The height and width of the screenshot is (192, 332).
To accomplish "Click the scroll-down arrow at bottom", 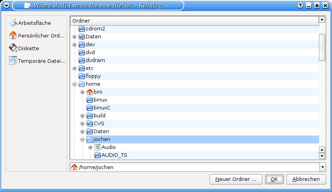I will click(x=322, y=156).
